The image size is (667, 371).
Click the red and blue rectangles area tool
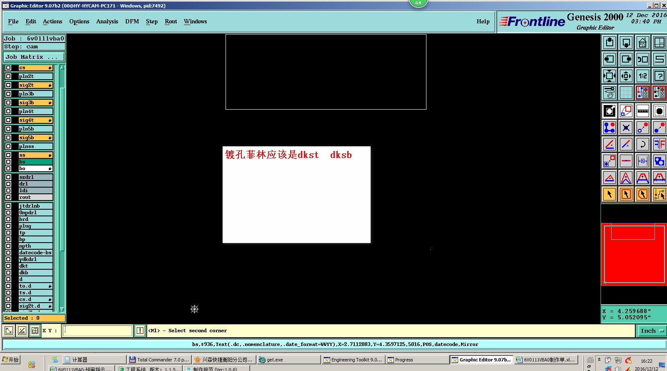click(626, 111)
